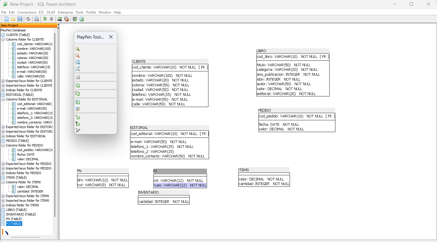Save the project with the floppy icon
The image size is (437, 242).
20,19
